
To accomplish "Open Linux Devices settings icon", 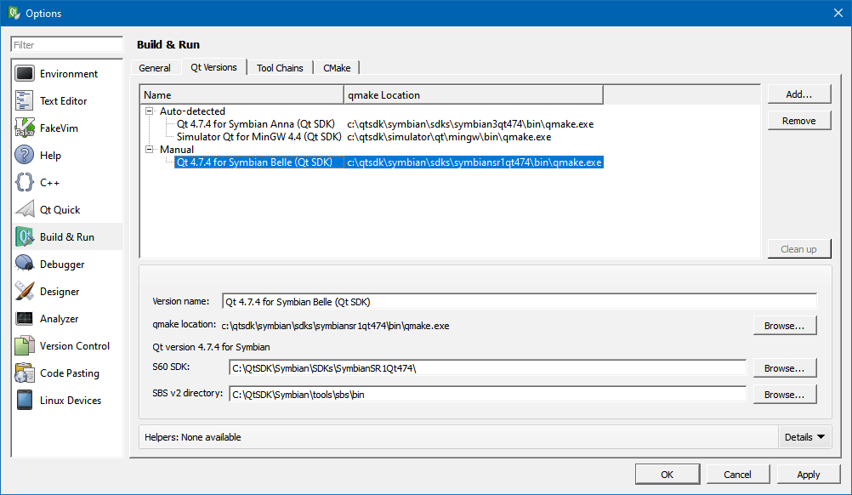I will [25, 401].
